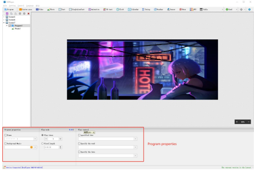Insert a Text item from the toolbar
The height and width of the screenshot is (172, 257).
click(62, 10)
